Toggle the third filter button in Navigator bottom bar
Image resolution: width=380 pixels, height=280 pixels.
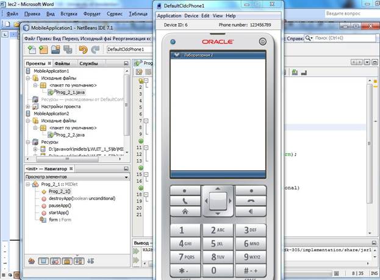(56, 261)
